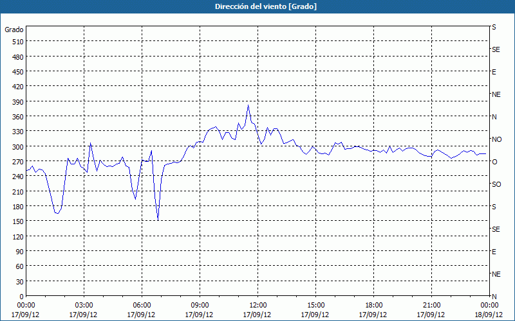Click the 18:00 time label
This screenshot has width=515, height=321.
tap(373, 306)
